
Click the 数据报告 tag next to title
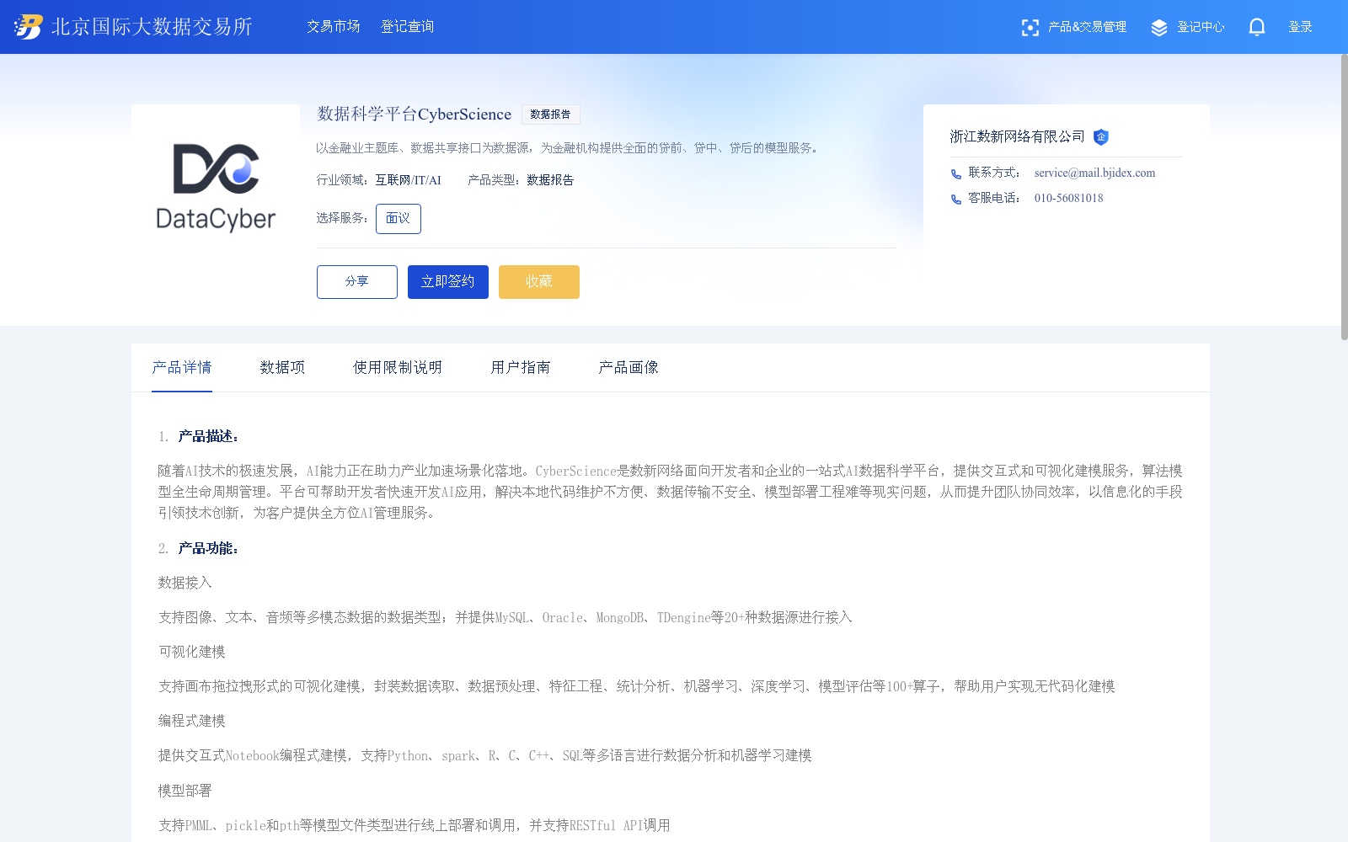[x=550, y=115]
